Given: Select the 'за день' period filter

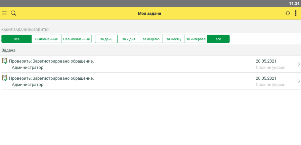Looking at the screenshot, I should [106, 39].
